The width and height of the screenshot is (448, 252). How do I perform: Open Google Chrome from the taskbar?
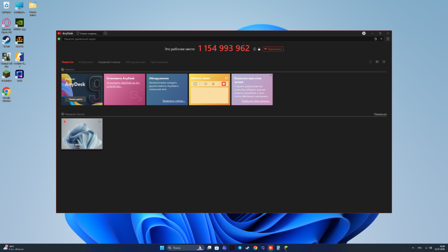pos(255,248)
